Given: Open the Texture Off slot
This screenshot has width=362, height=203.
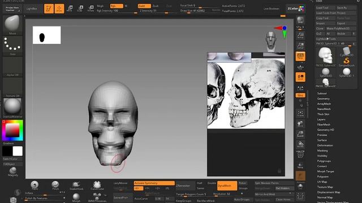Looking at the screenshot, I should pos(12,87).
